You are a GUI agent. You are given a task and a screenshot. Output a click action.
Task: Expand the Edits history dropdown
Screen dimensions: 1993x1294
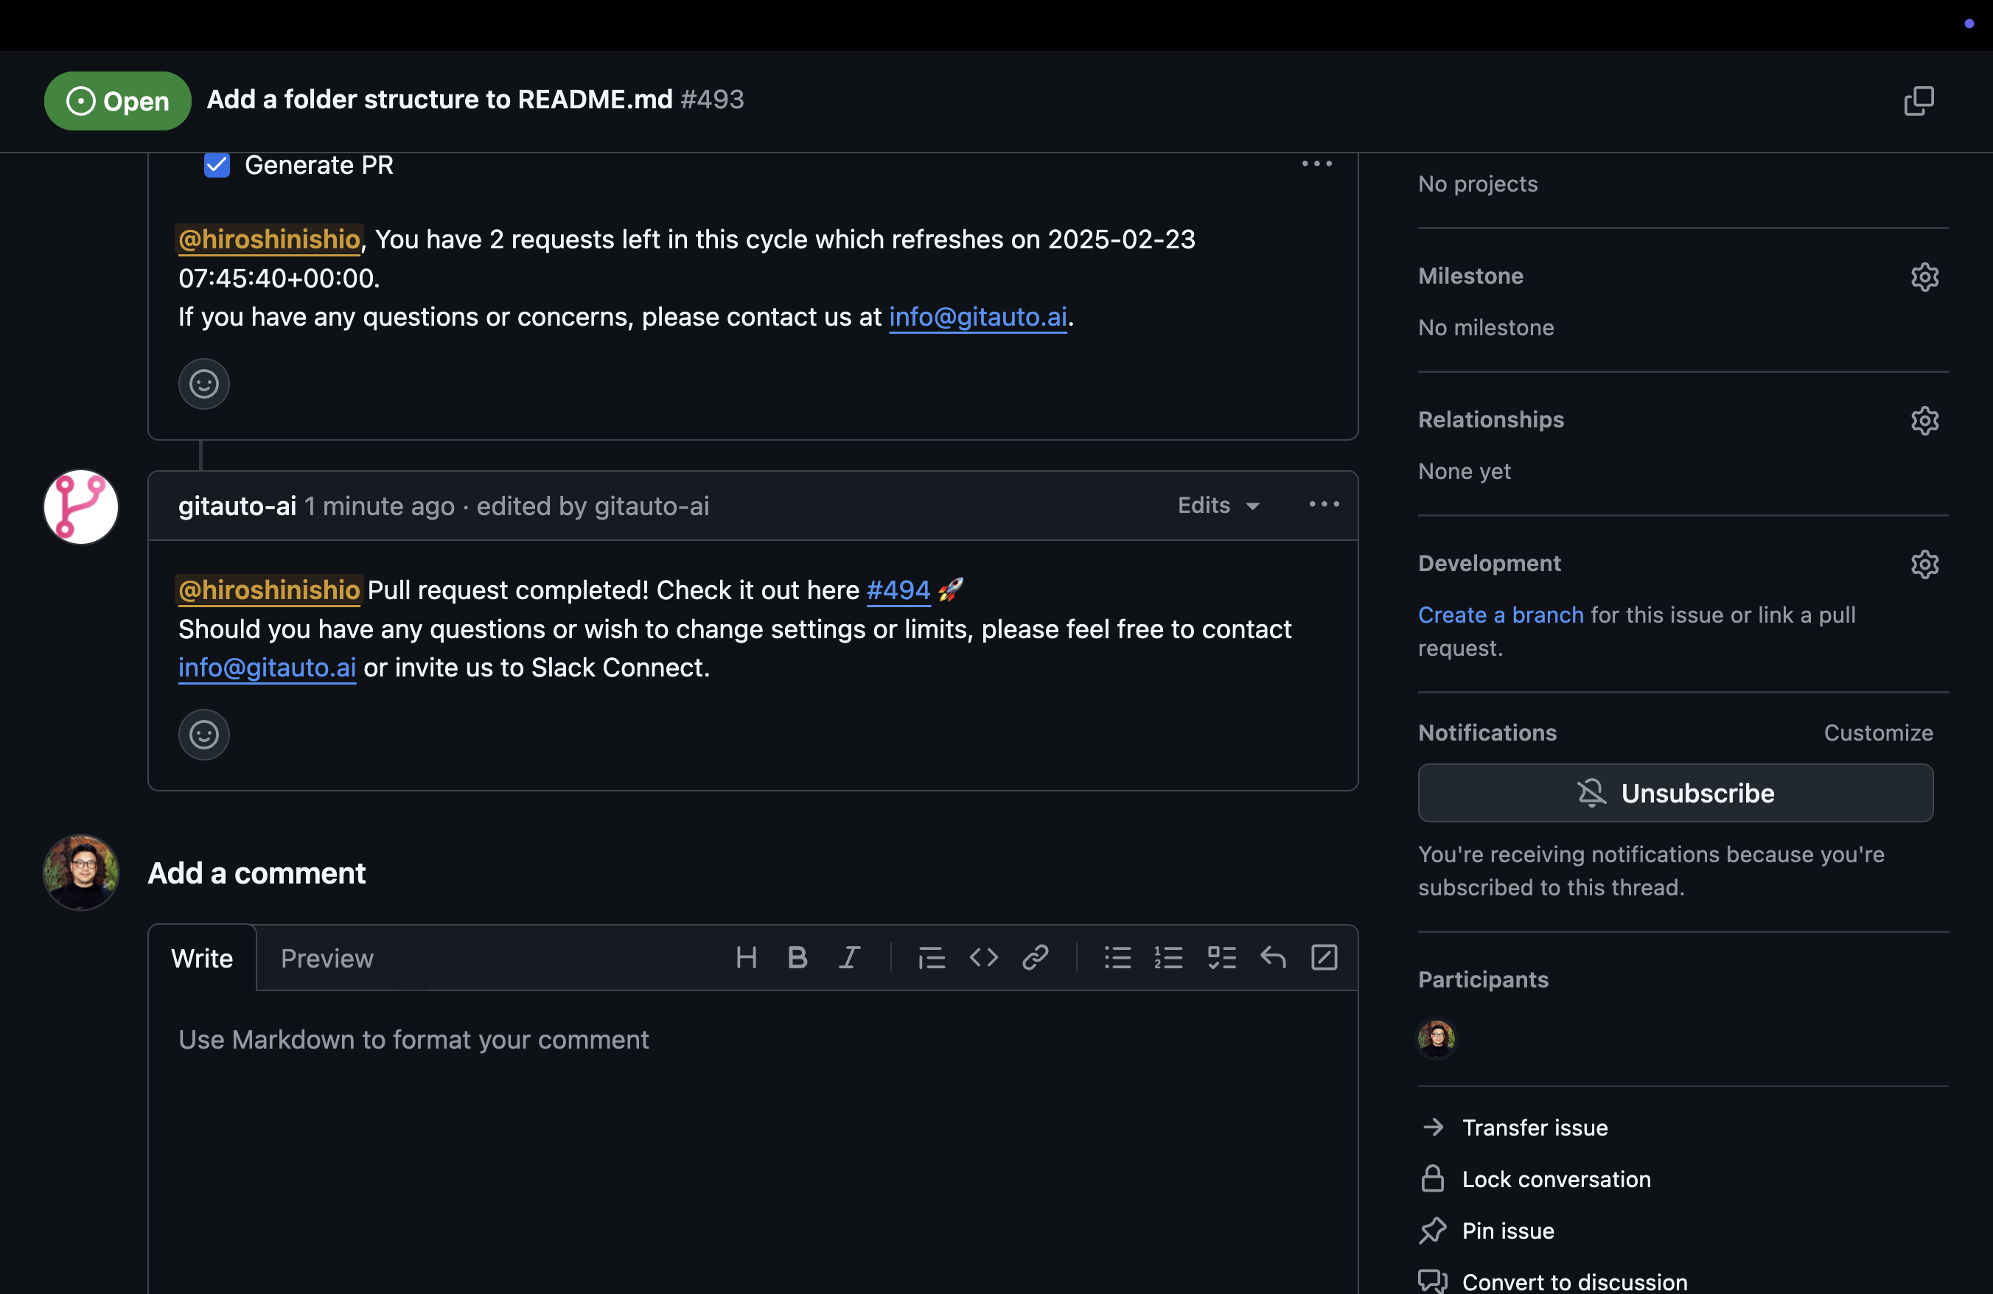point(1216,504)
